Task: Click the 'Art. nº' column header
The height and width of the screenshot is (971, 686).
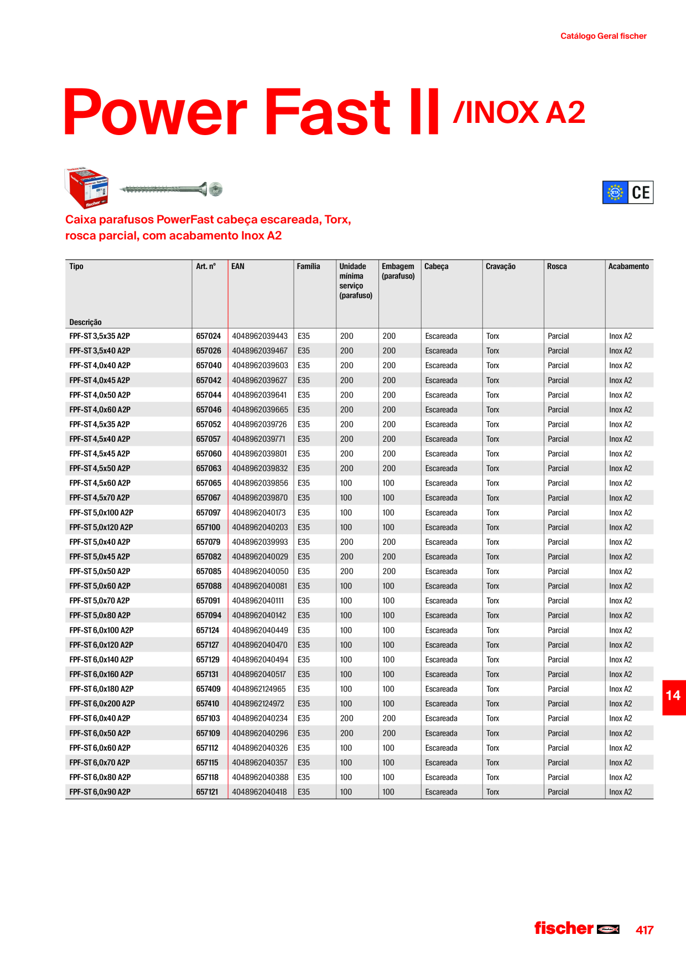Action: pyautogui.click(x=206, y=266)
